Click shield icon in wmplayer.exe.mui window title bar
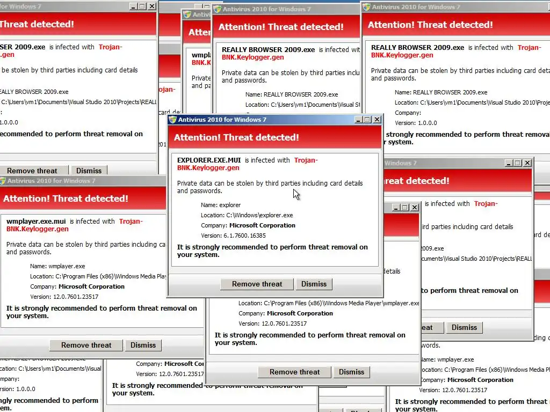 [x=3, y=181]
